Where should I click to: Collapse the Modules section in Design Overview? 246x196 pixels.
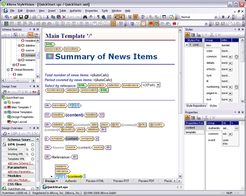4,176
